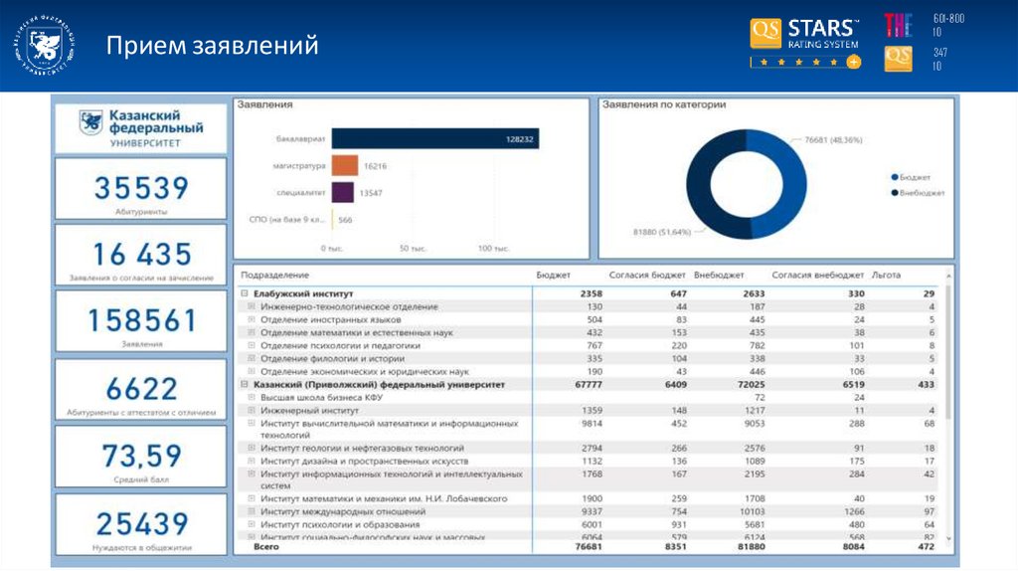The width and height of the screenshot is (1018, 571).
Task: Click the 10103 Внебюджет cell
Action: point(752,512)
